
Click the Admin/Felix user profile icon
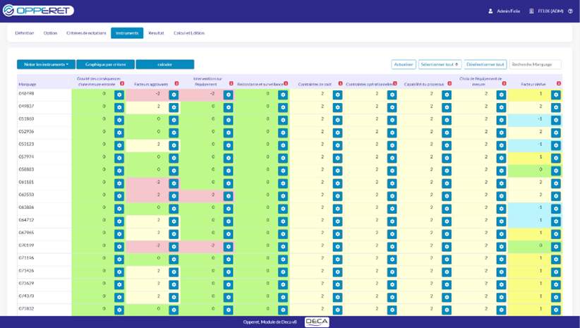click(490, 11)
